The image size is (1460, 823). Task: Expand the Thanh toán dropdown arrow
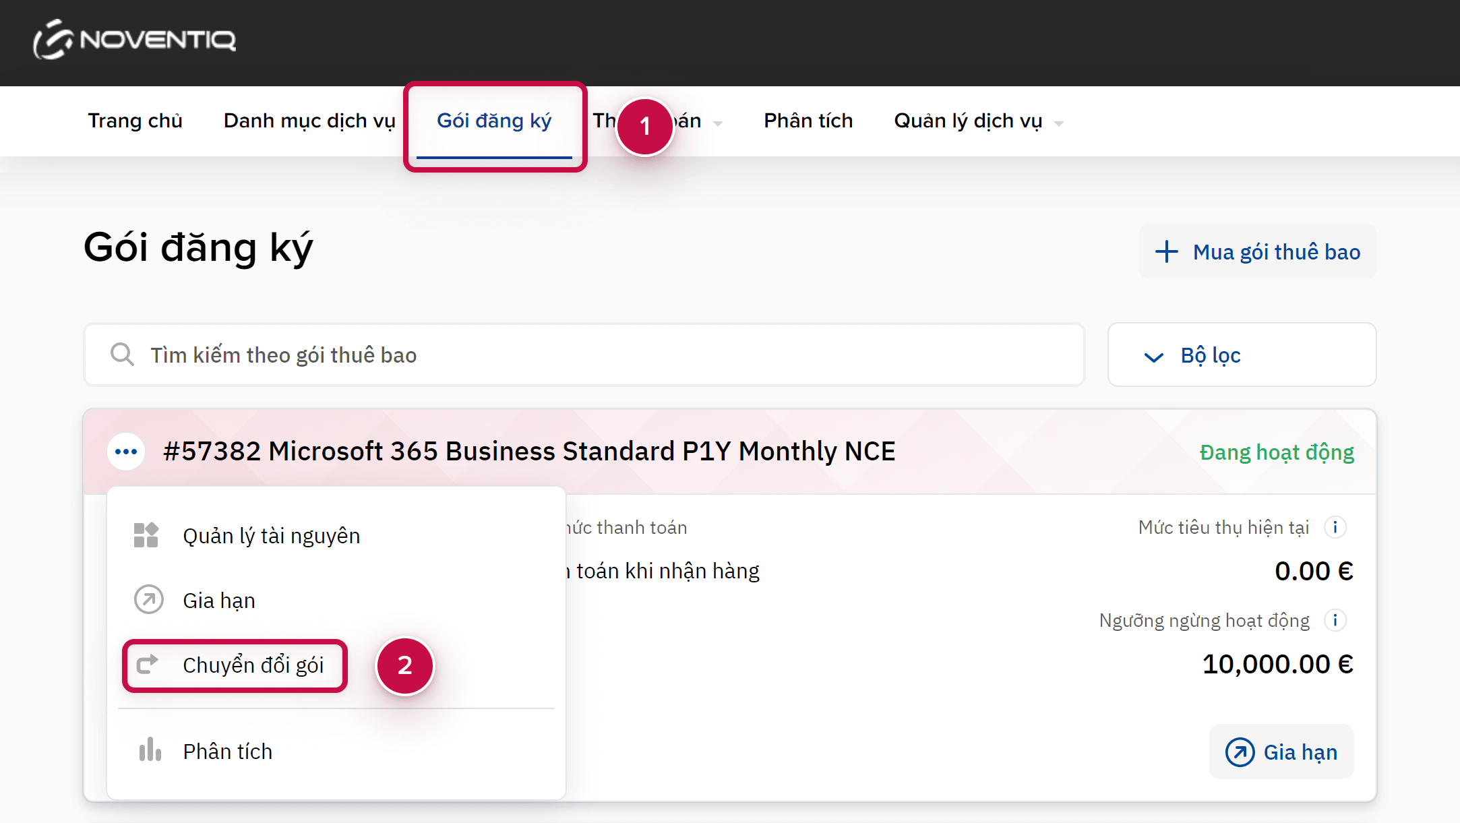pos(718,123)
